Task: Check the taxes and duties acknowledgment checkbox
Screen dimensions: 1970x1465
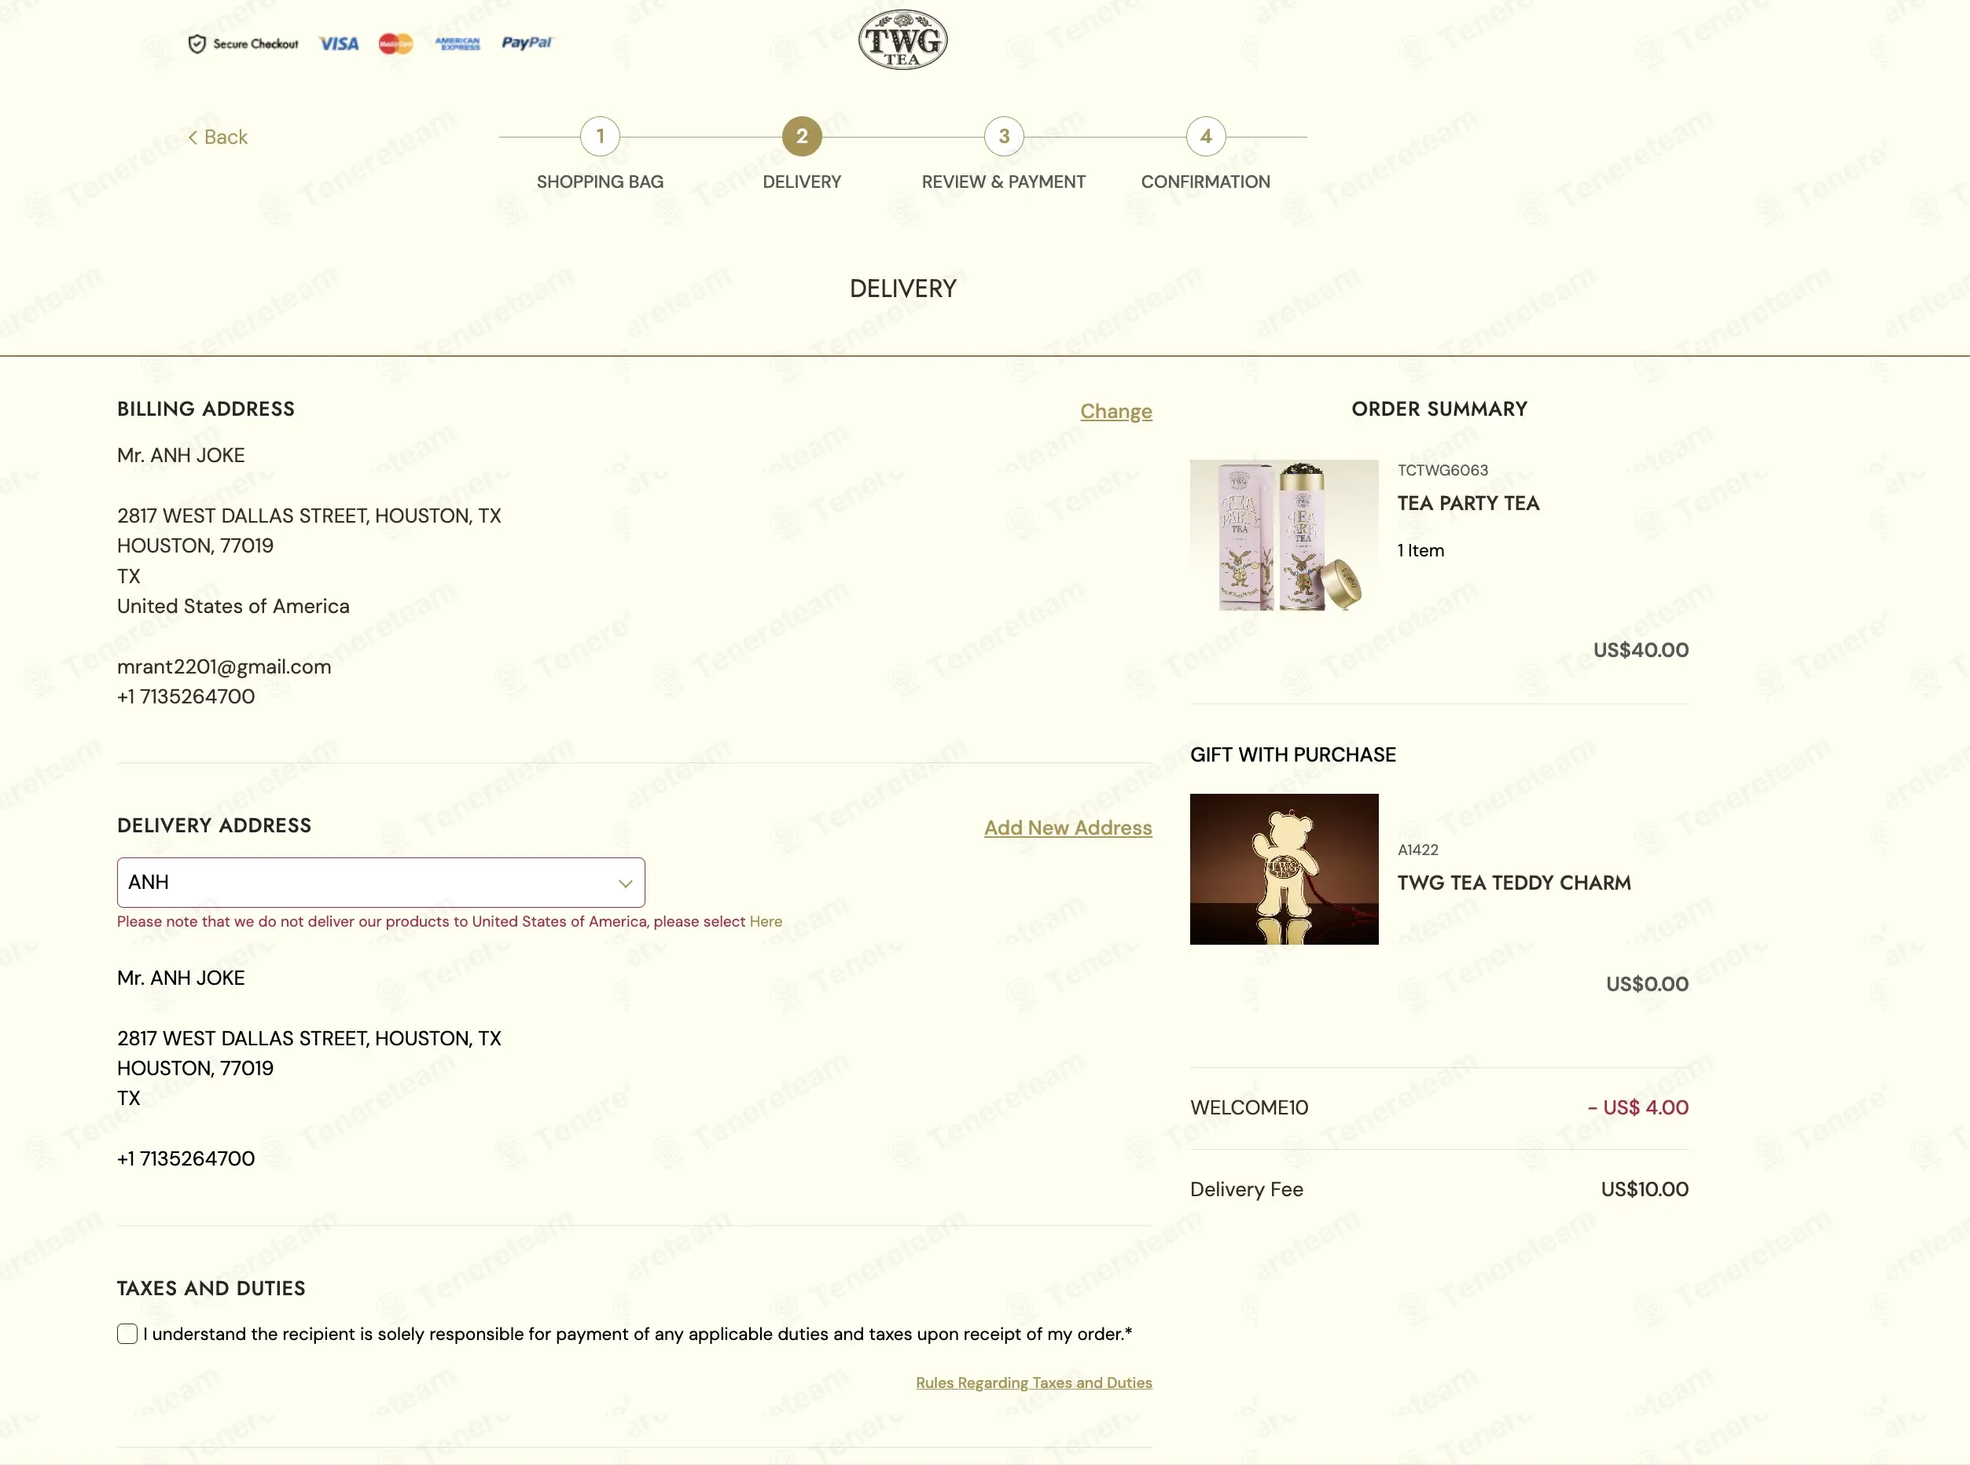Action: tap(127, 1334)
